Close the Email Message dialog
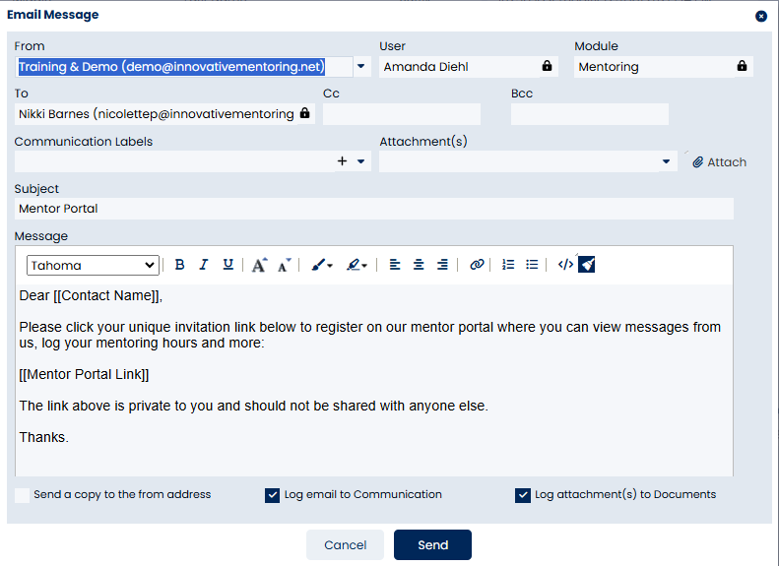Screen dimensions: 779x566 coord(761,17)
